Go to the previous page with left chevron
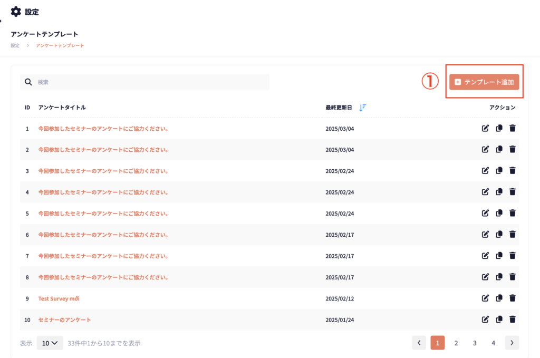The image size is (540, 358). coord(419,343)
